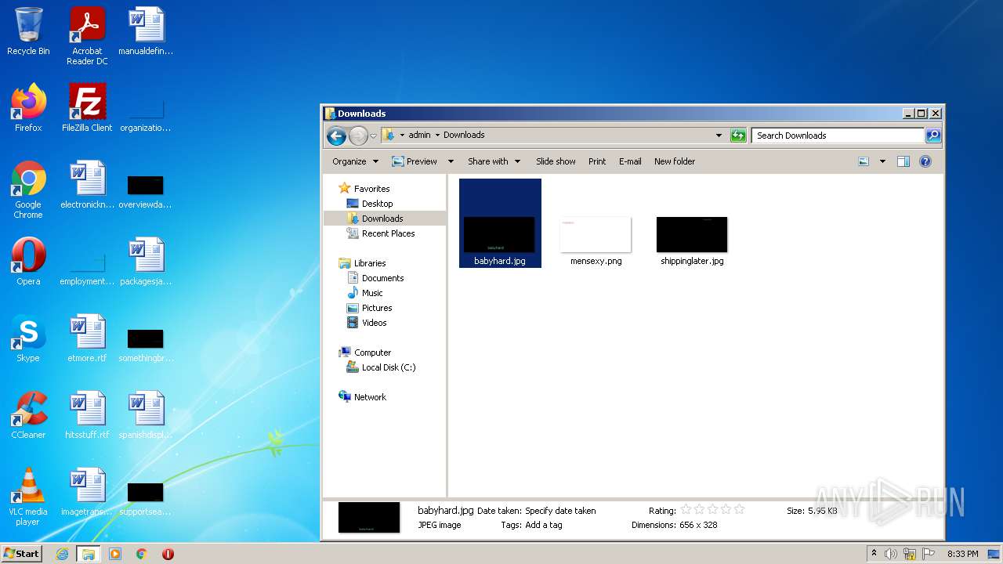Click E-mail in the toolbar
1003x564 pixels.
(x=630, y=161)
